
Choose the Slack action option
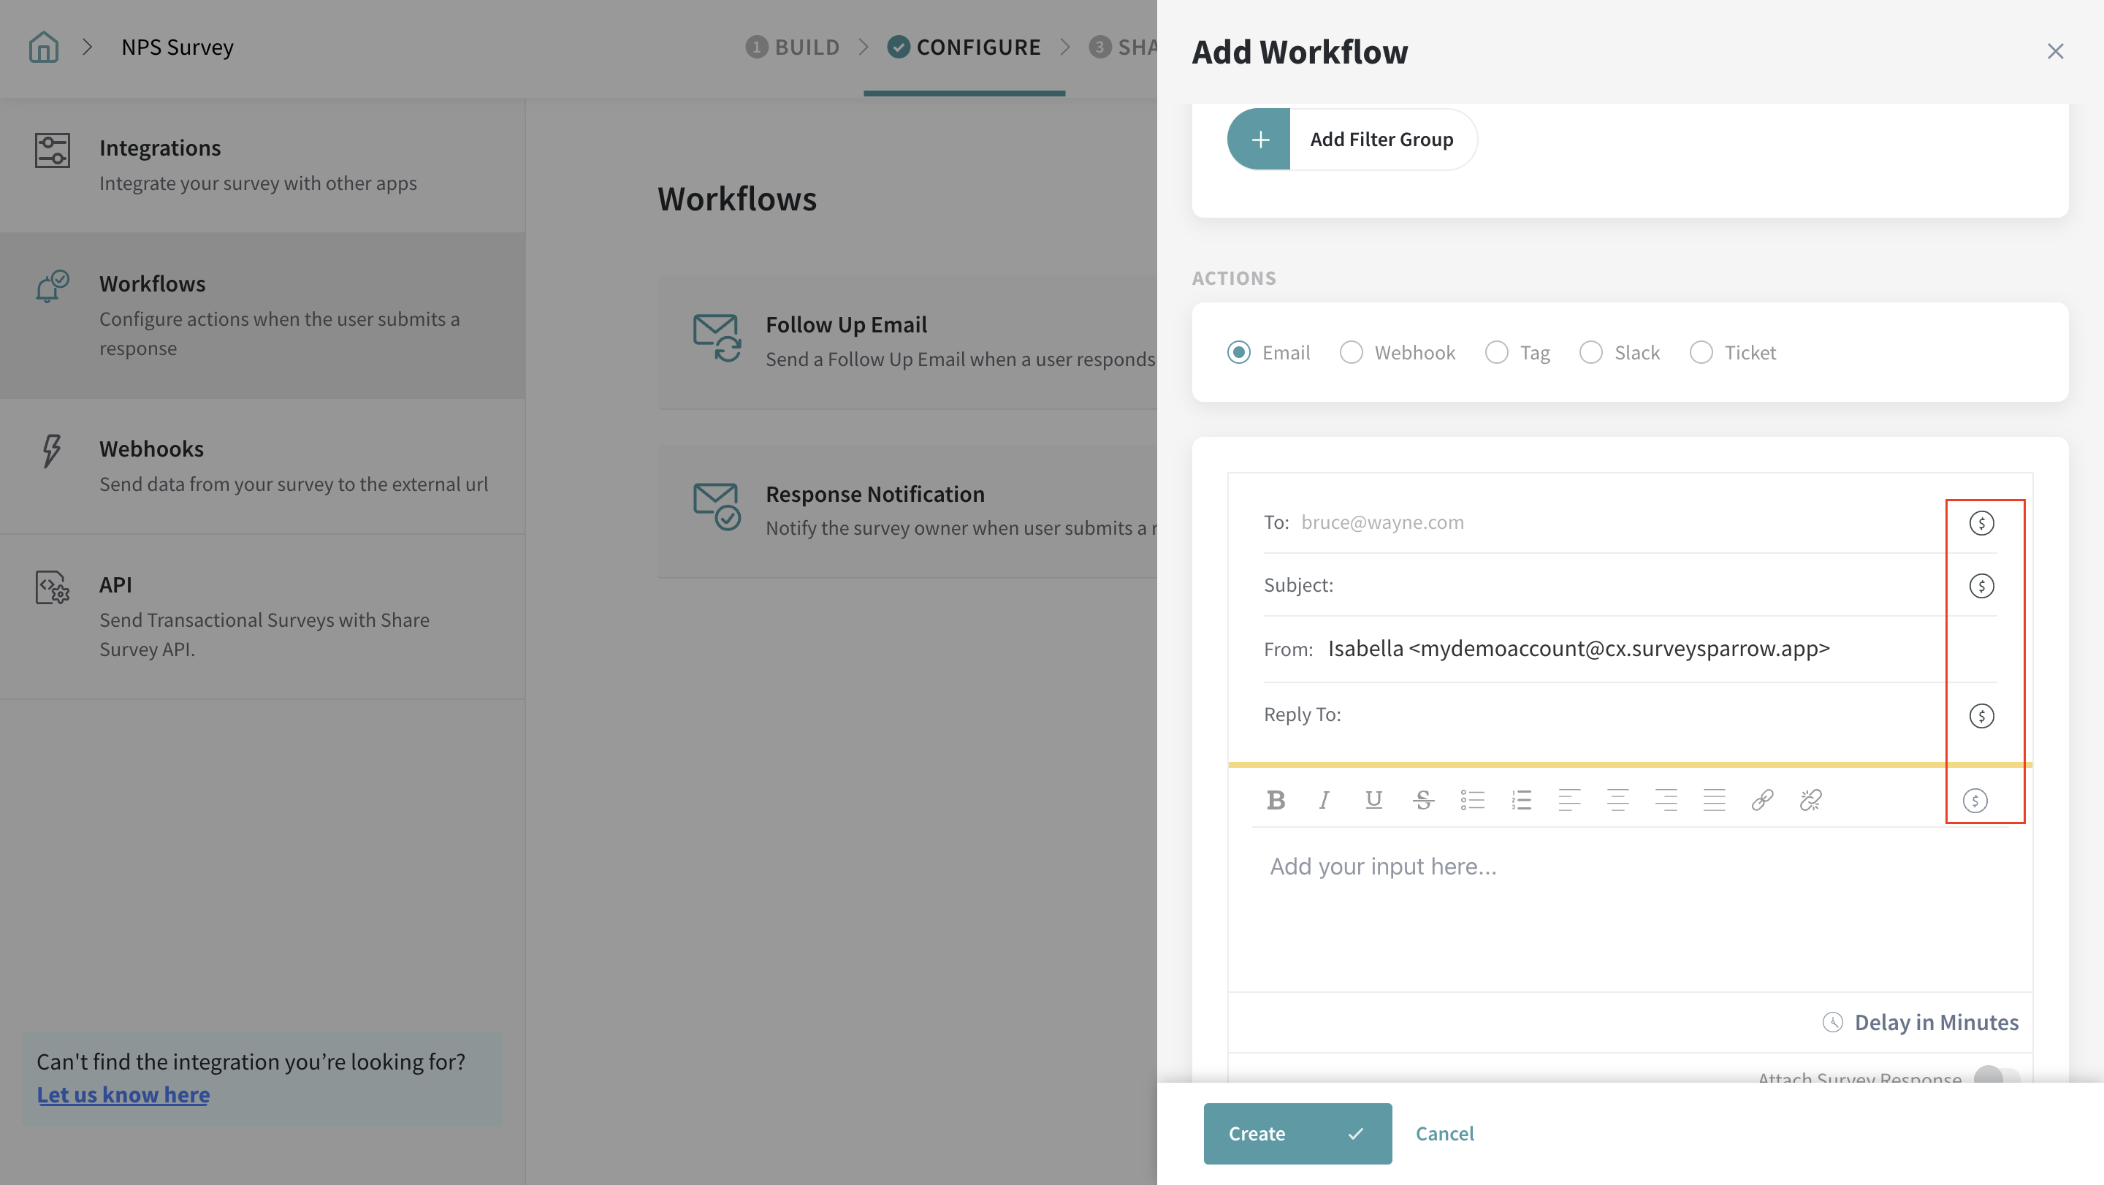pyautogui.click(x=1591, y=353)
